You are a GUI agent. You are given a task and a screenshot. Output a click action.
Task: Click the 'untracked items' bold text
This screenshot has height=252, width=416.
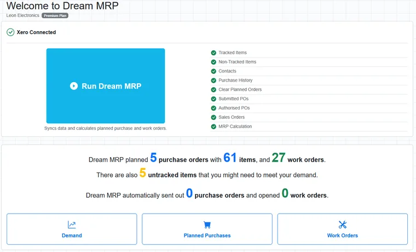tap(172, 175)
